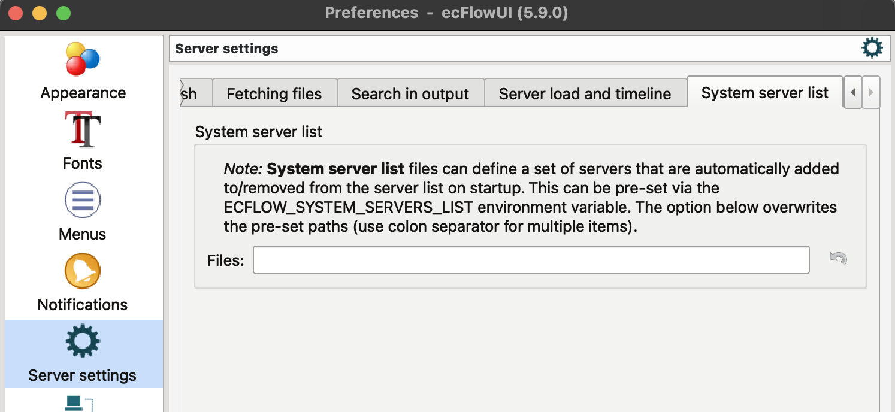Select the partially visible computer icon in sidebar
The height and width of the screenshot is (412, 895).
pos(81,404)
